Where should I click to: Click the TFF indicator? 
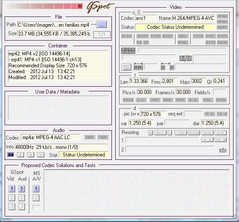(x=155, y=100)
